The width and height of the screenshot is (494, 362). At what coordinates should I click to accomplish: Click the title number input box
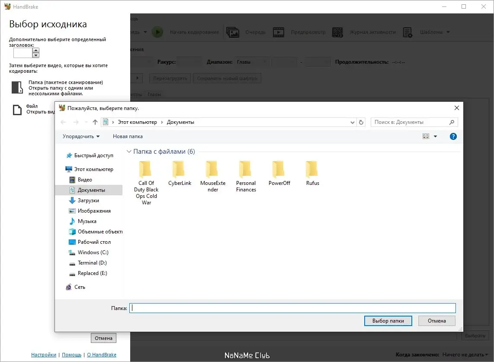(x=22, y=53)
